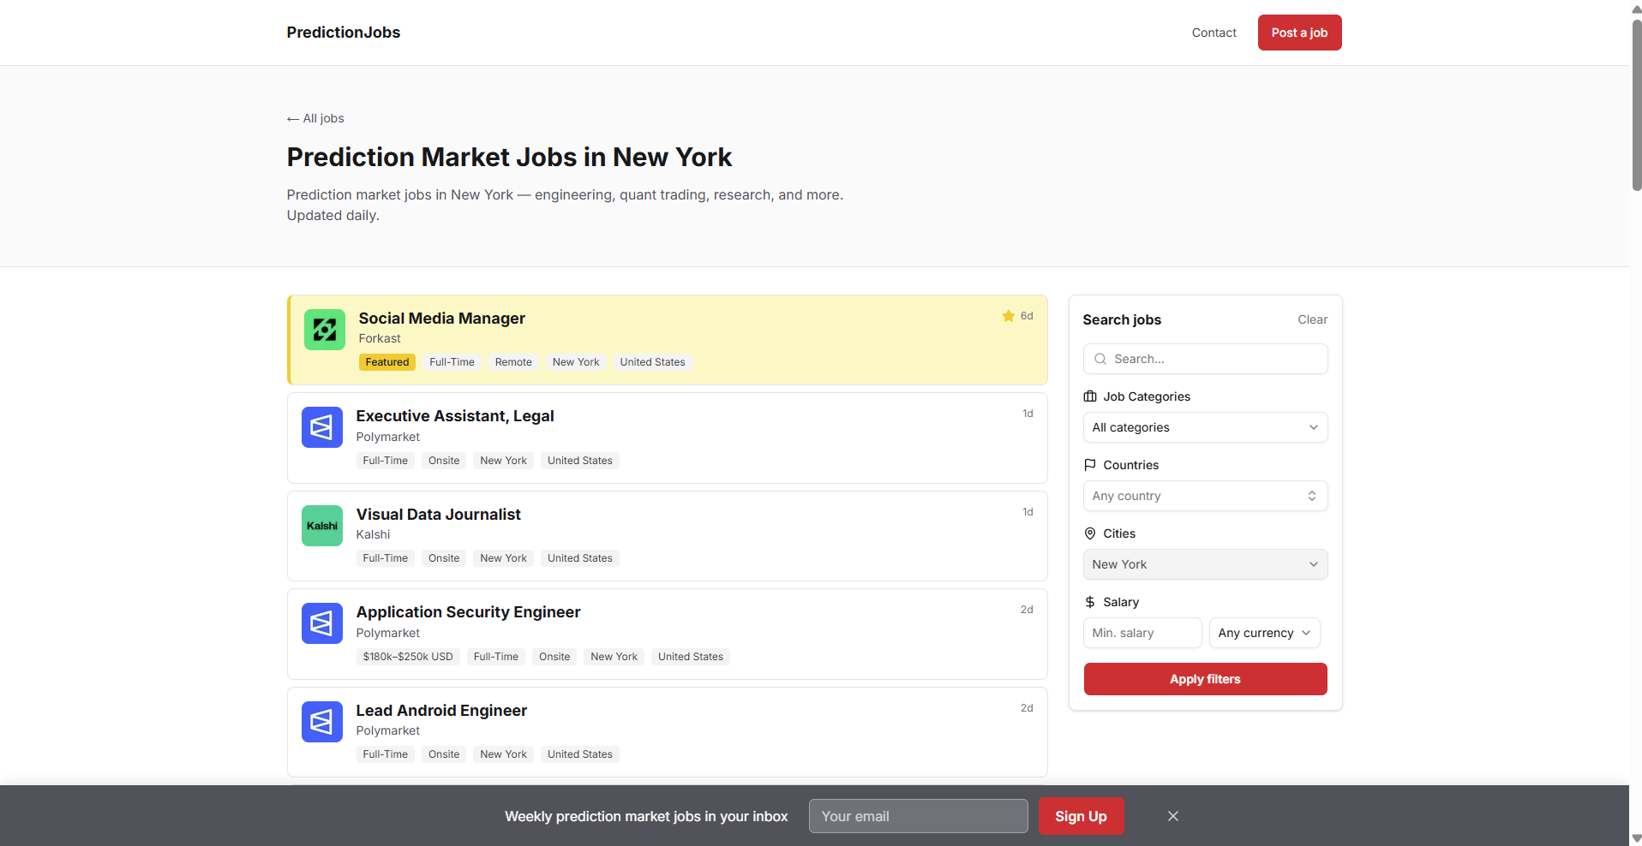This screenshot has width=1642, height=846.
Task: Click the featured star icon on Social Media Manager
Action: (x=1009, y=316)
